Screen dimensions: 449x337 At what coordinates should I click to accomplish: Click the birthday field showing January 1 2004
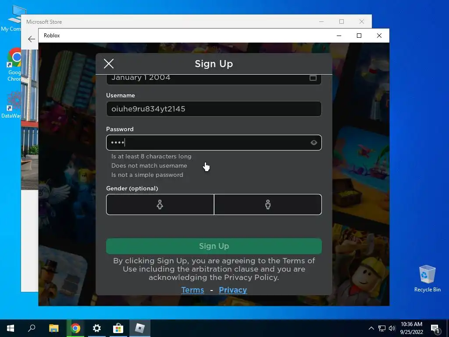click(214, 79)
